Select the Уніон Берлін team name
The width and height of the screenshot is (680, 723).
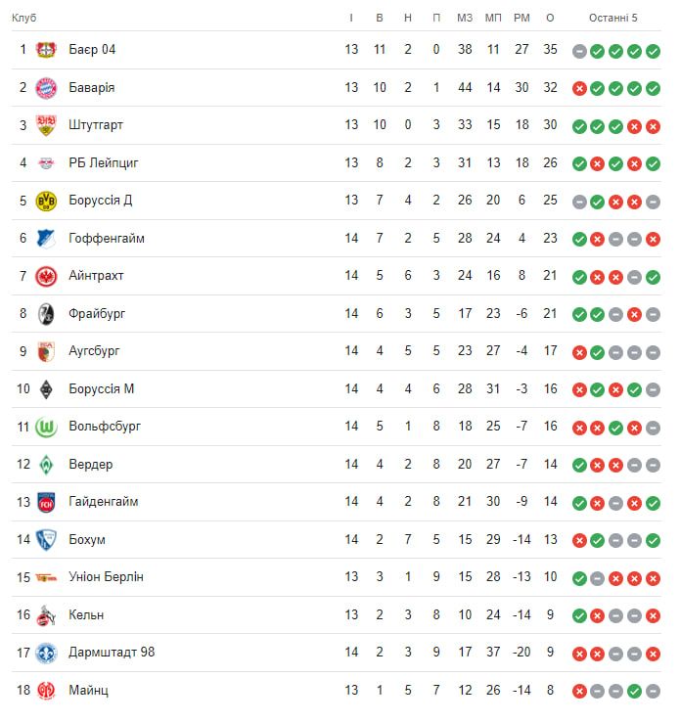click(106, 577)
